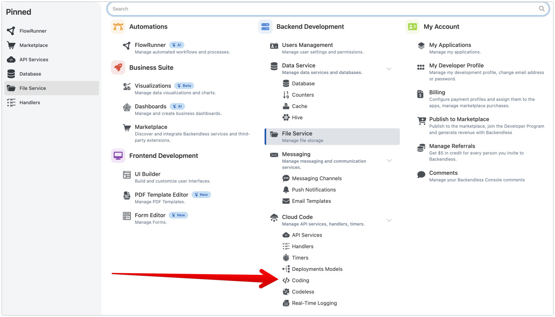Open My Applications link
The height and width of the screenshot is (317, 555).
450,45
